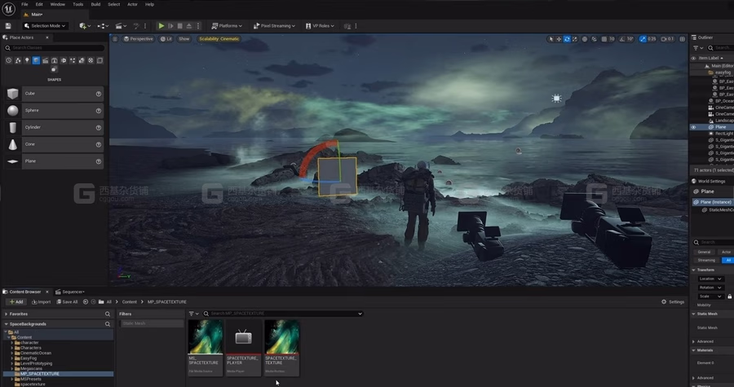This screenshot has height=387, width=734.
Task: Expand the CinematicOcean folder
Action: 12,353
